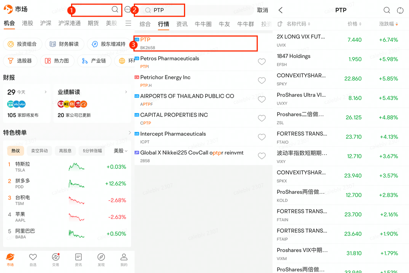
Task: Switch to 港股 tab
Action: point(27,23)
